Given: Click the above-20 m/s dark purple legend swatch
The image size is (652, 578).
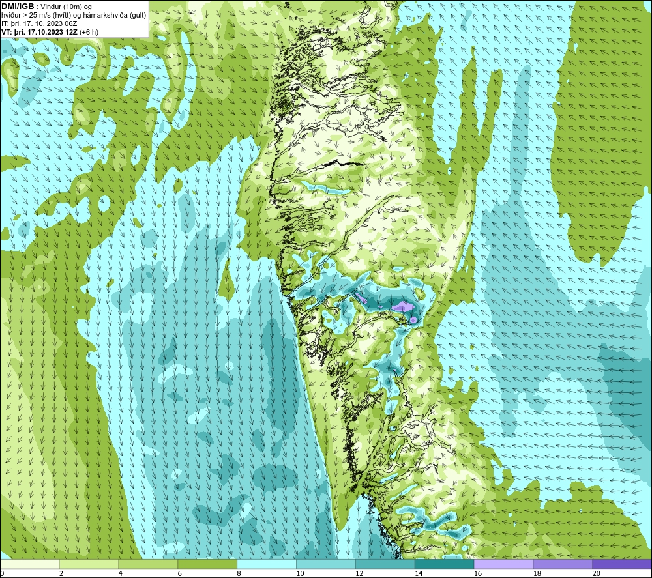Looking at the screenshot, I should [622, 564].
